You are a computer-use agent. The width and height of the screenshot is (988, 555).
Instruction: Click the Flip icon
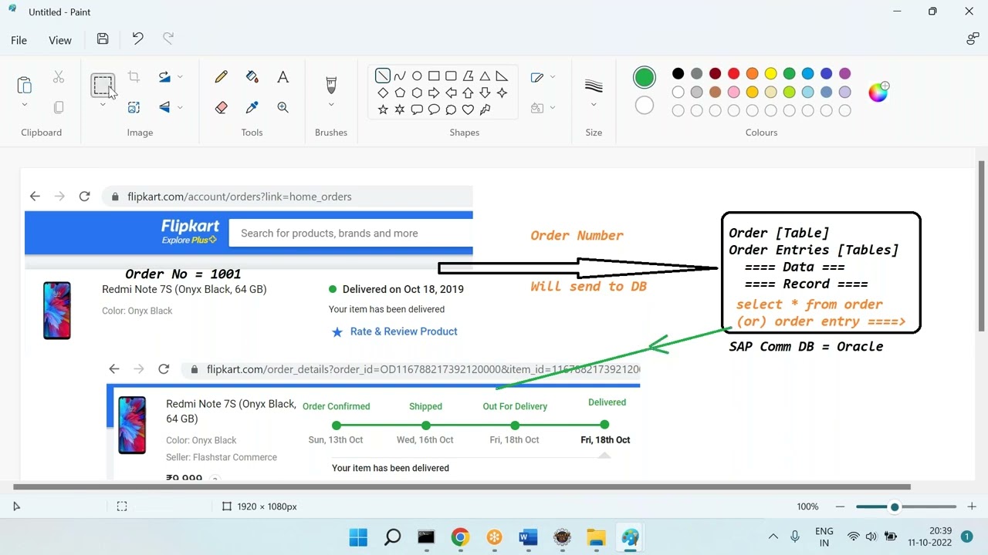pos(164,108)
